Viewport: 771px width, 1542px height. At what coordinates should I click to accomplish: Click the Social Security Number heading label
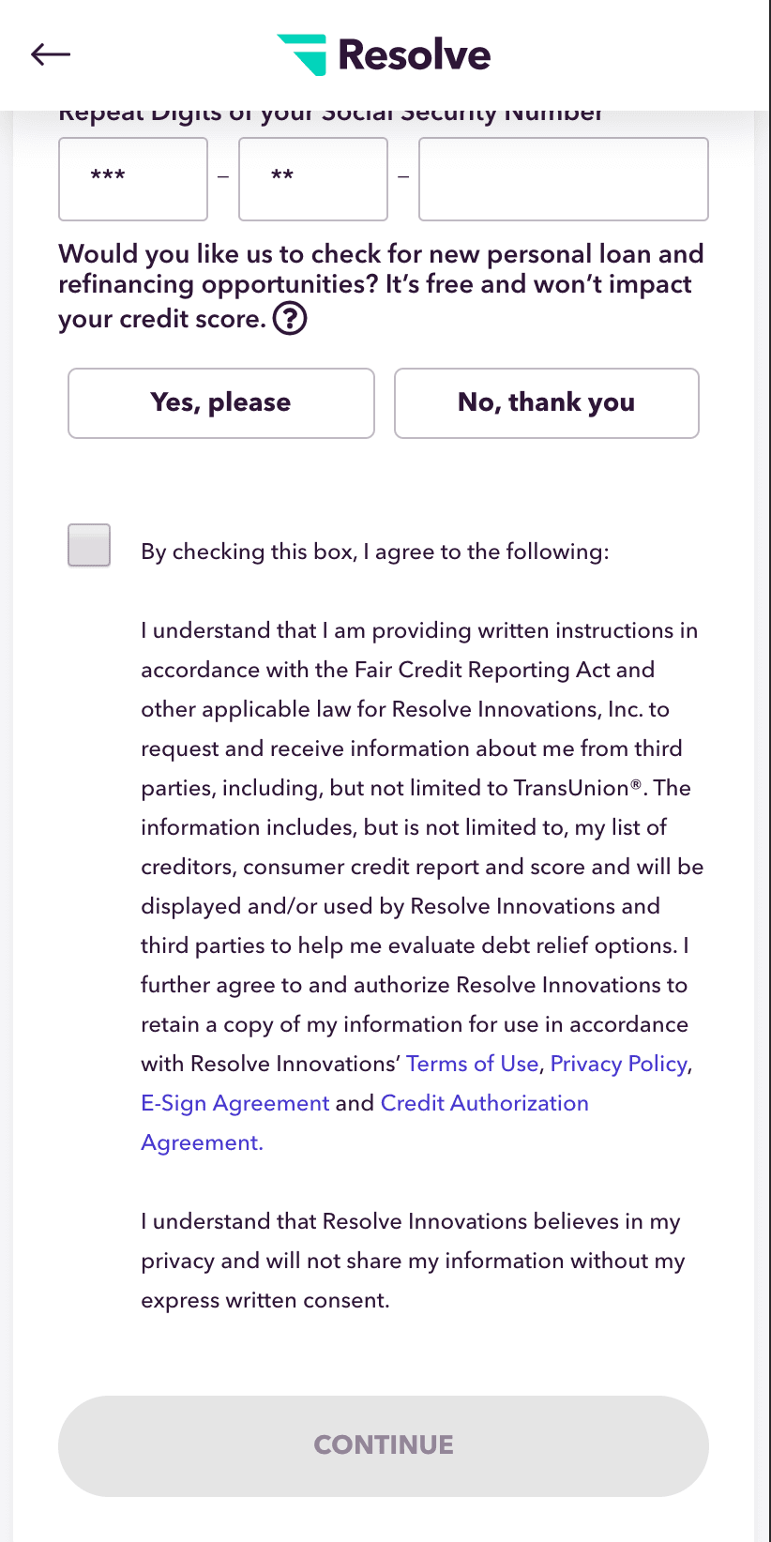[331, 114]
